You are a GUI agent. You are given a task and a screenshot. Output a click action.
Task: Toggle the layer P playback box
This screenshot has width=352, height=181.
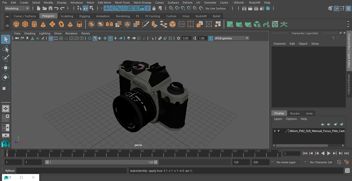click(x=279, y=131)
